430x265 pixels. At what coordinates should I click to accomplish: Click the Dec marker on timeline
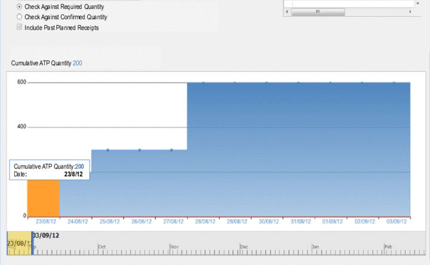tap(244, 246)
